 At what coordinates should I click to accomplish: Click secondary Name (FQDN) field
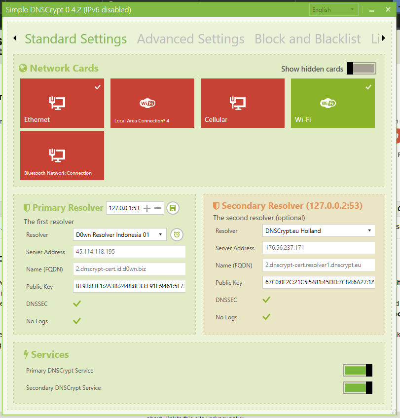coord(319,265)
